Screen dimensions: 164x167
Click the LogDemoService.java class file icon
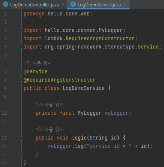73,5
